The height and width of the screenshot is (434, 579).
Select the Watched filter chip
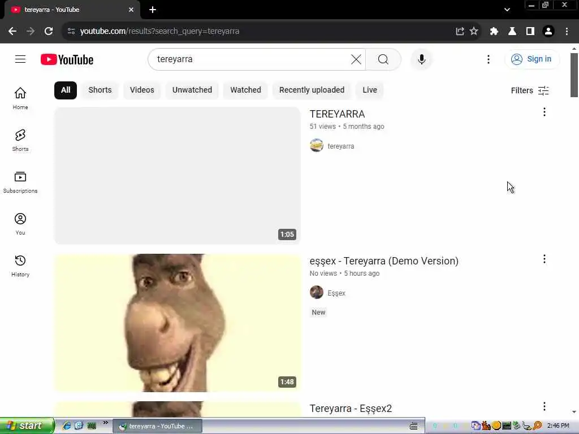pos(245,90)
